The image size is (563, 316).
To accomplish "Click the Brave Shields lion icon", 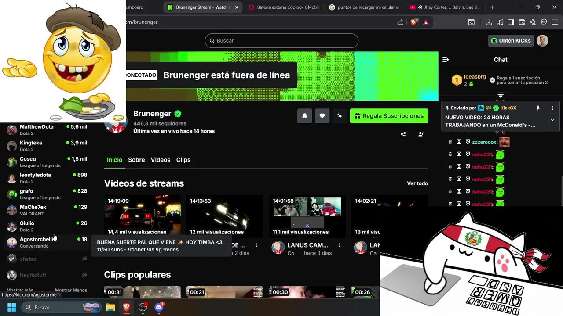I will pyautogui.click(x=413, y=22).
